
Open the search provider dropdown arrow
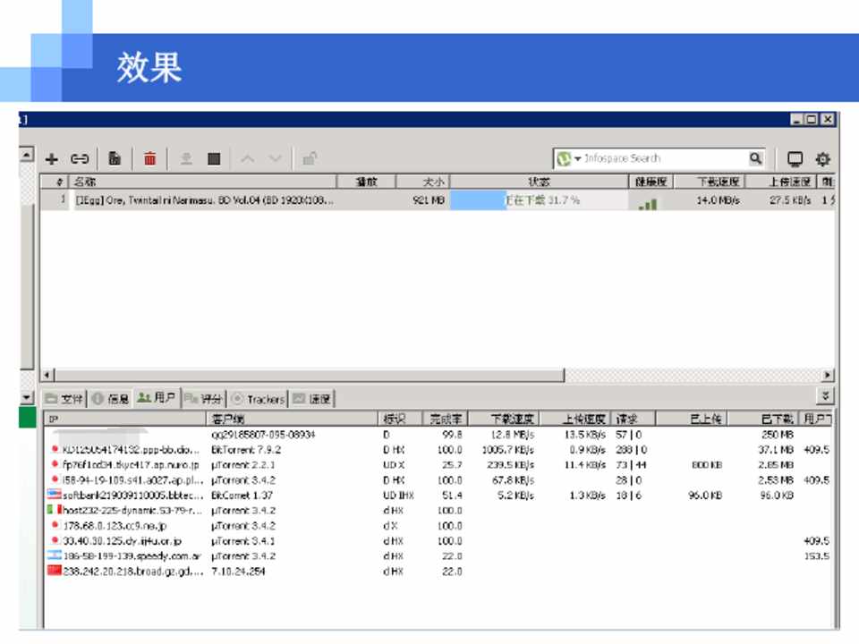pyautogui.click(x=577, y=159)
